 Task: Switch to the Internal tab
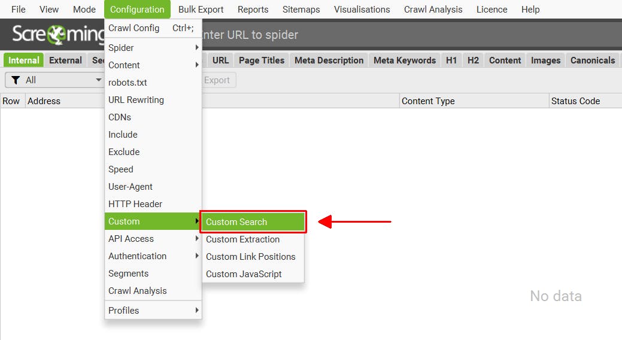click(24, 60)
